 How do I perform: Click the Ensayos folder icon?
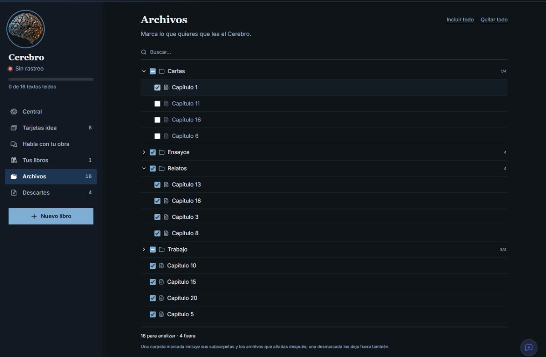(x=162, y=152)
